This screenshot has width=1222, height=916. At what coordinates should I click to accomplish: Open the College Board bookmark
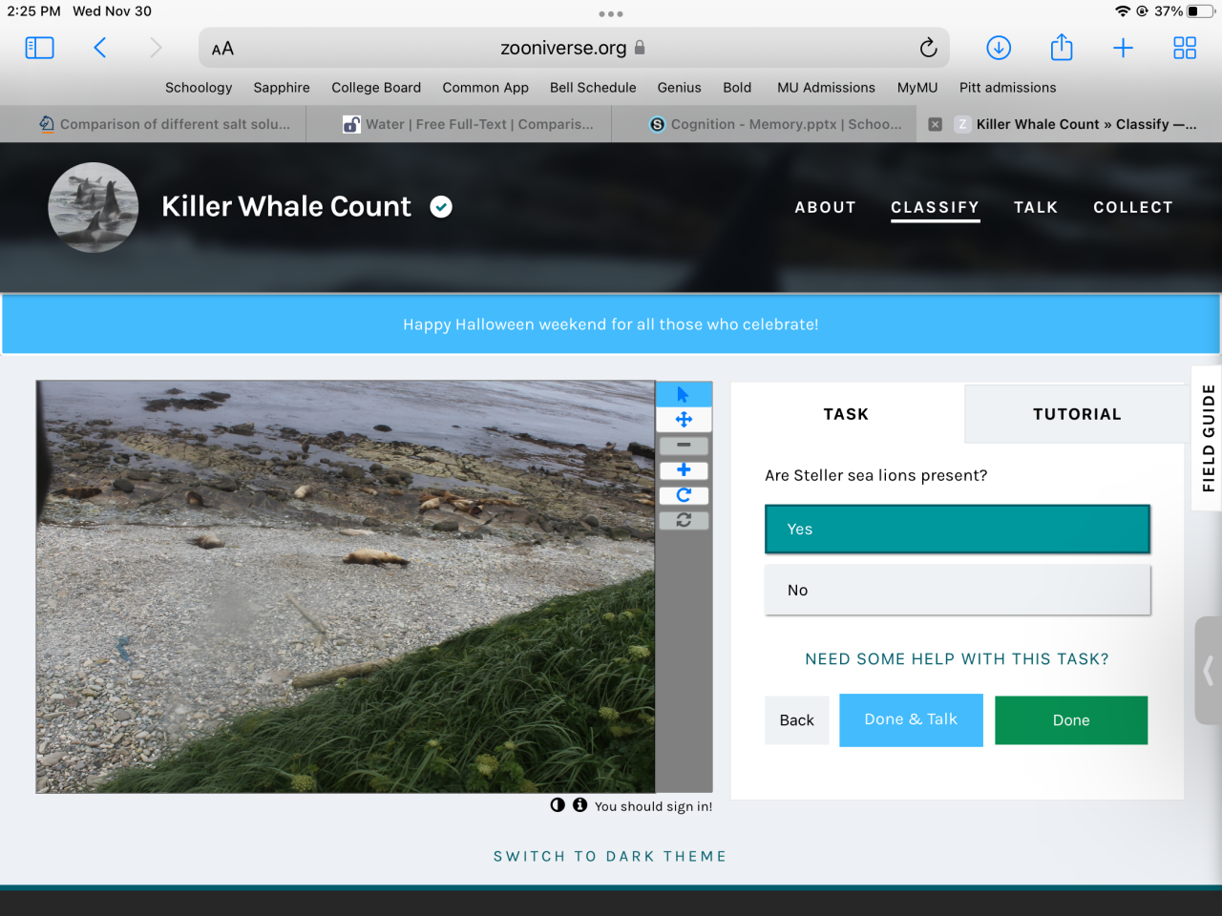376,88
